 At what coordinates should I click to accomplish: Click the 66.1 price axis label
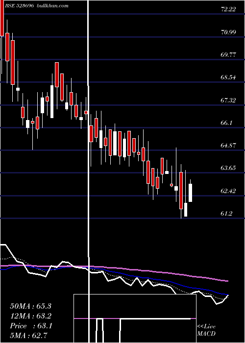coord(226,123)
